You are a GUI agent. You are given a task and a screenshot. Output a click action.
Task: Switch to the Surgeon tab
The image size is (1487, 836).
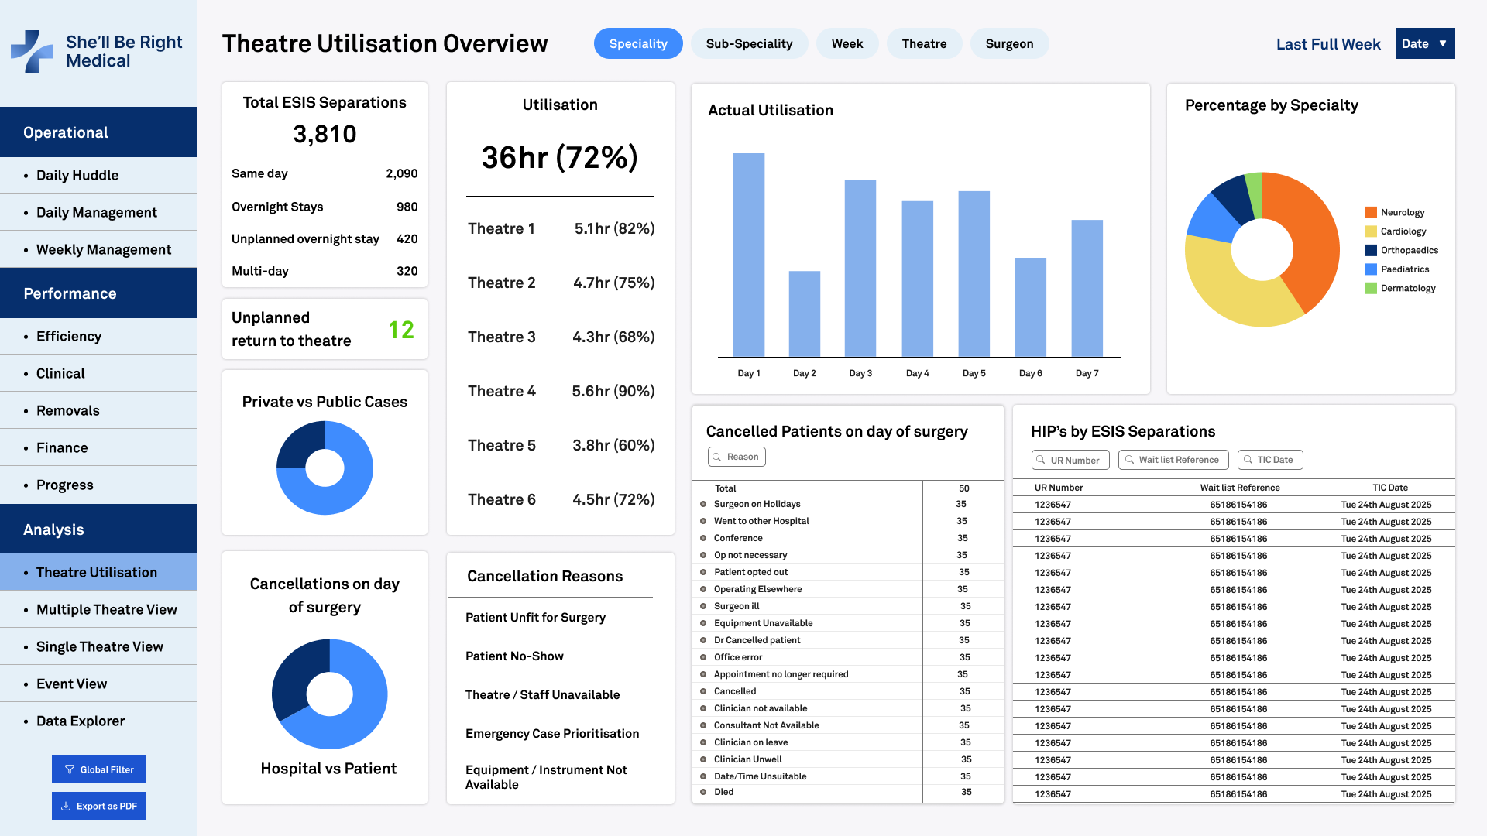pos(1009,43)
